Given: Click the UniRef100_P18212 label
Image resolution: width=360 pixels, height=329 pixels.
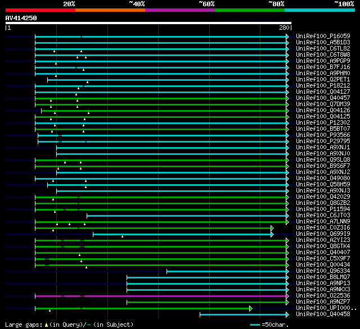Looking at the screenshot, I should coord(323,86).
